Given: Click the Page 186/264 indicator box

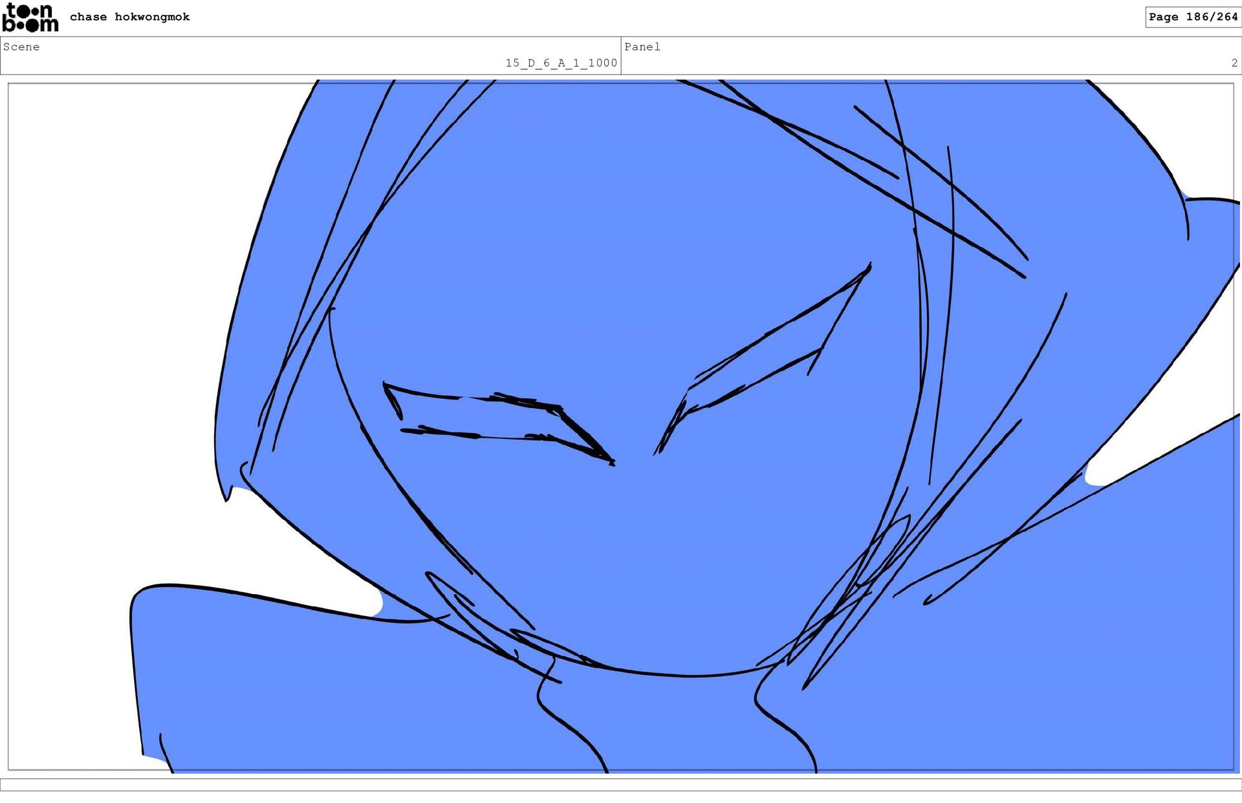Looking at the screenshot, I should click(x=1192, y=17).
